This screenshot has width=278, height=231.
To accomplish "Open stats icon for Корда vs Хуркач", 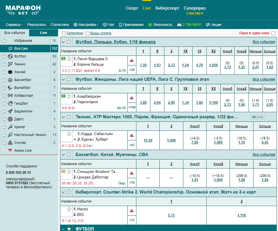I will 132,136.
